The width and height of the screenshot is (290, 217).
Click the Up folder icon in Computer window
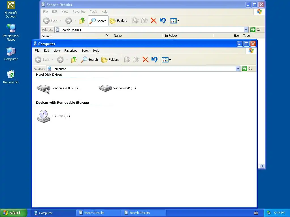[74, 60]
